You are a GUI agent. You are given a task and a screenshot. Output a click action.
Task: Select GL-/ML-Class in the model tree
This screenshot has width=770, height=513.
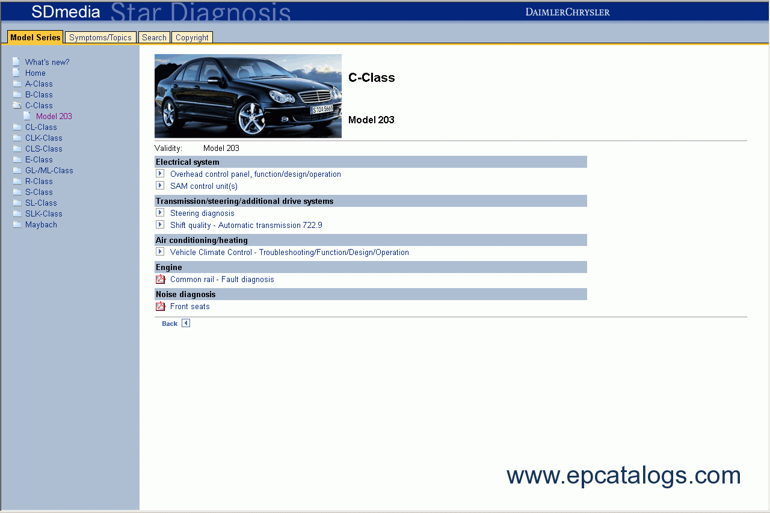click(49, 170)
